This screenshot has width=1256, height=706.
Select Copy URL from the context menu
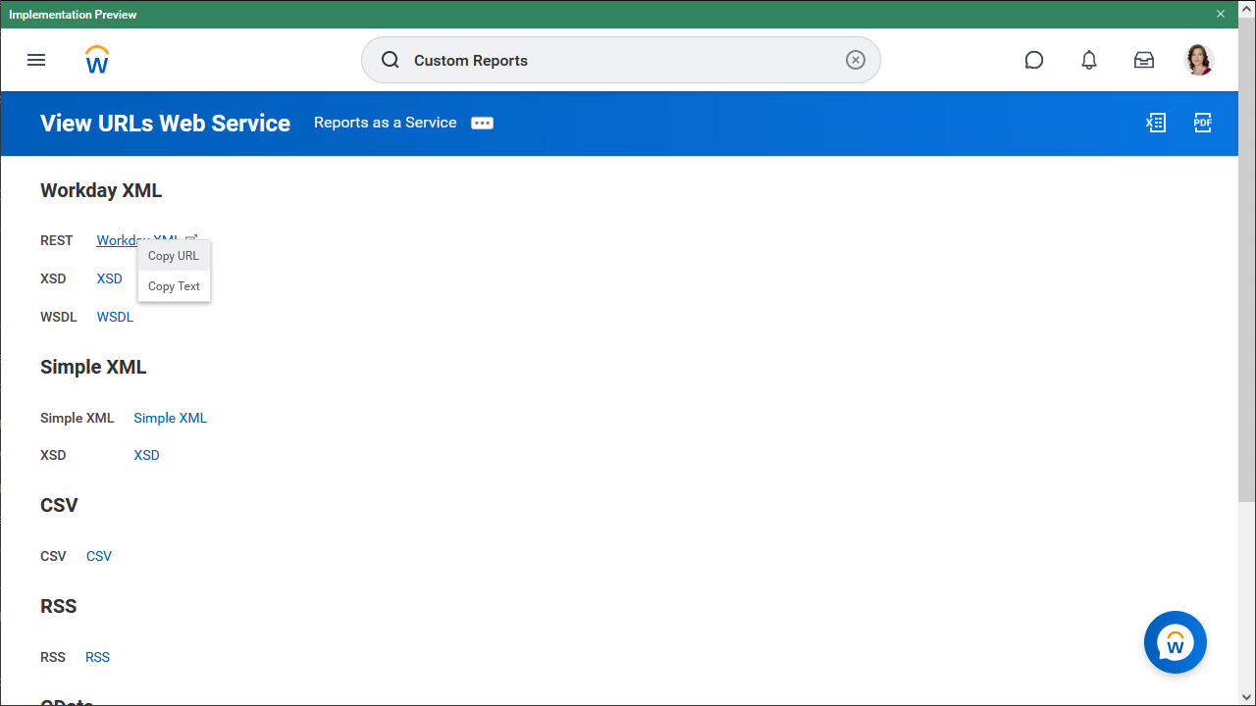pyautogui.click(x=173, y=255)
